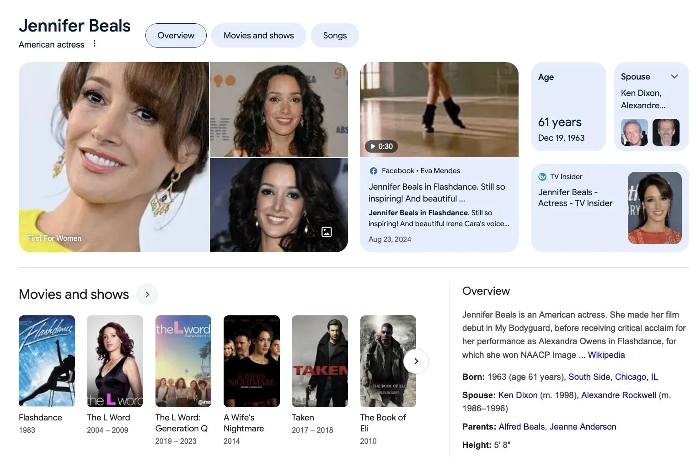Click the carousel next arrow over Book of Eli
Image resolution: width=696 pixels, height=457 pixels.
click(x=416, y=361)
